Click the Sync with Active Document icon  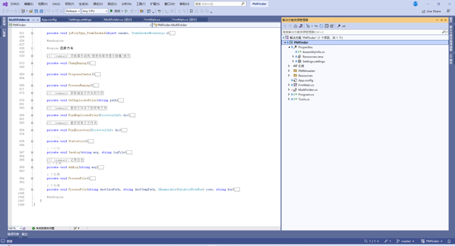(x=316, y=26)
